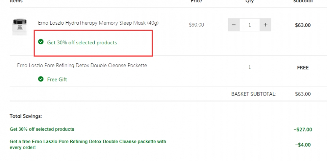Click the $90.00 price of the Sleep Mask
This screenshot has width=327, height=161.
point(196,25)
